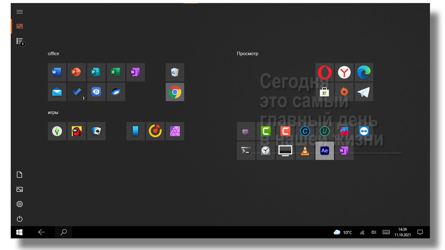The width and height of the screenshot is (445, 250).
Task: Switch to the All apps list
Action: pos(20,41)
